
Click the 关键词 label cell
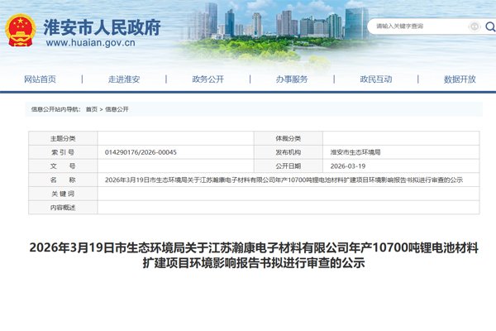pos(63,194)
